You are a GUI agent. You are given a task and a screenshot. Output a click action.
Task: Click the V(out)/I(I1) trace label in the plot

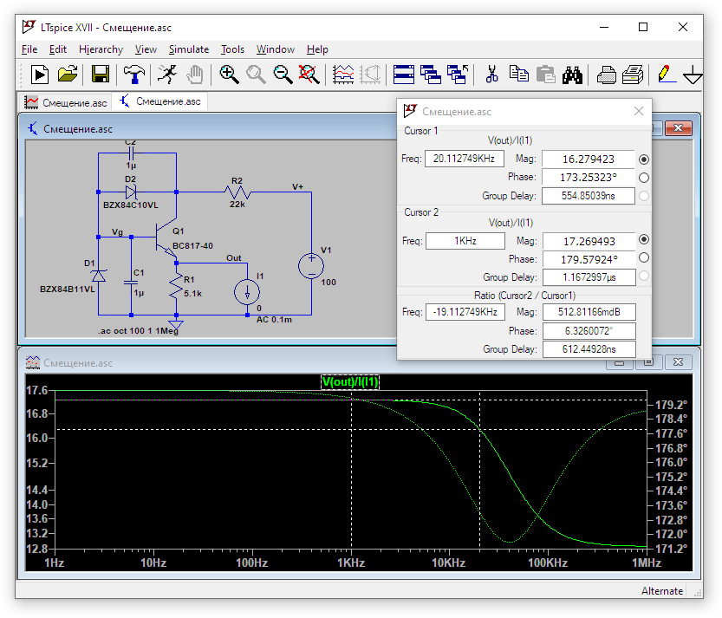pyautogui.click(x=350, y=382)
